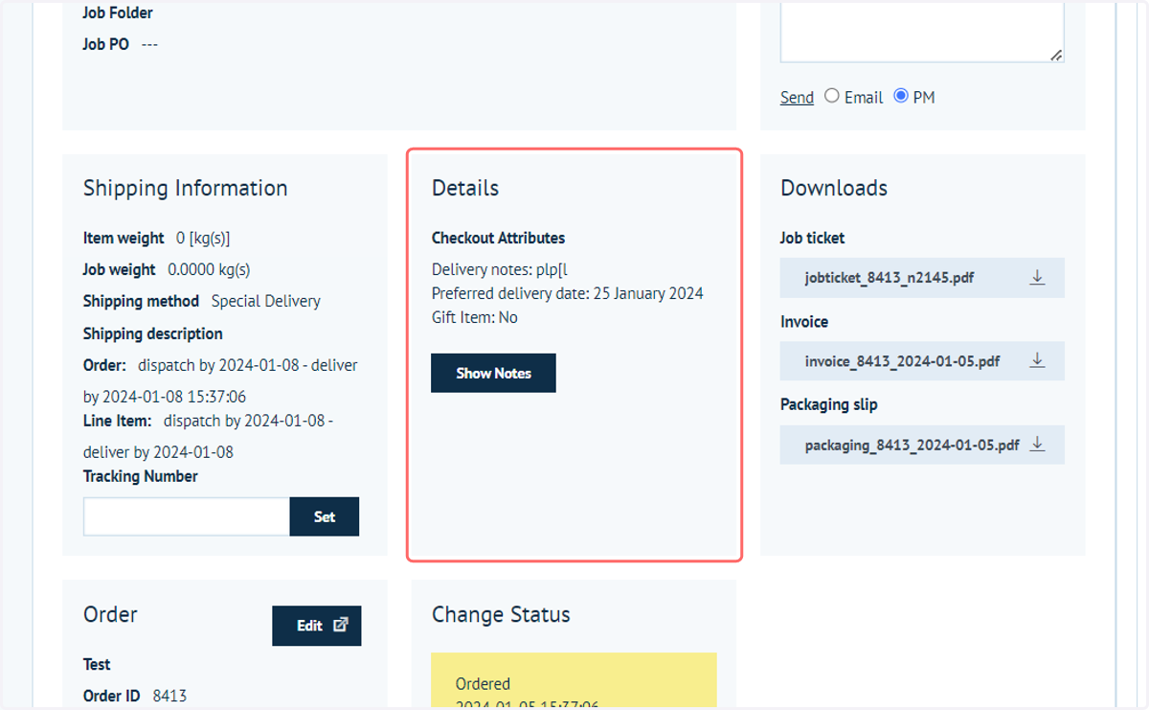The width and height of the screenshot is (1149, 710).
Task: Click the 'Special Delivery' shipping method value
Action: 266,301
